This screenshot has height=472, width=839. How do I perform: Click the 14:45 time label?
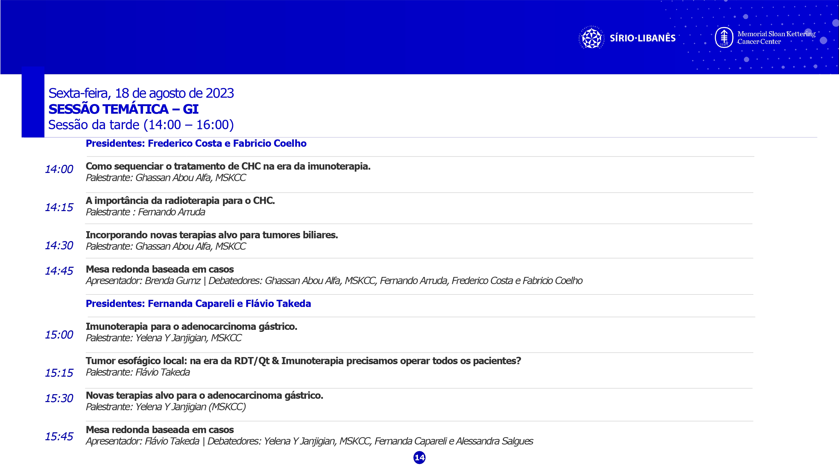[x=59, y=271]
